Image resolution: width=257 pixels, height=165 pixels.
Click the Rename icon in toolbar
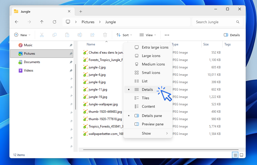point(80,35)
